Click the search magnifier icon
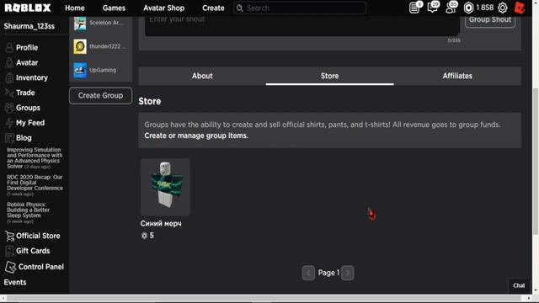539x303 pixels. tap(240, 8)
